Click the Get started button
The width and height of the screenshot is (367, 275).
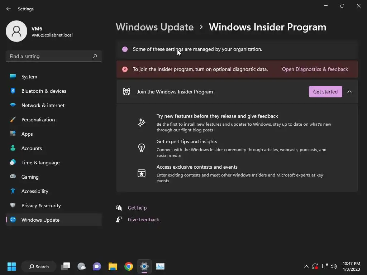tap(325, 92)
